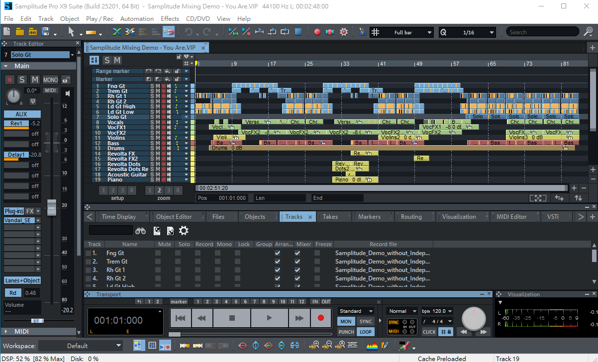Viewport: 598px width, 362px height.
Task: Click the speaker icon in Track Editor
Action: click(68, 93)
